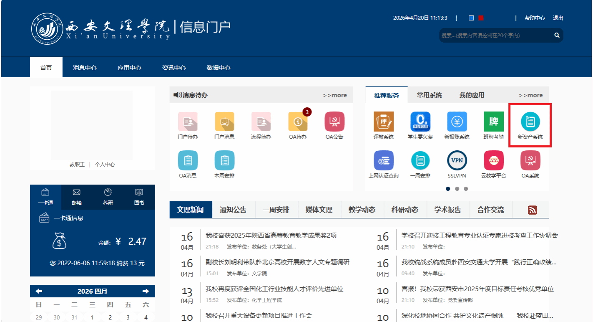Viewport: 593px width, 322px height.
Task: Open the OA待办 icon with badge
Action: pos(298,122)
